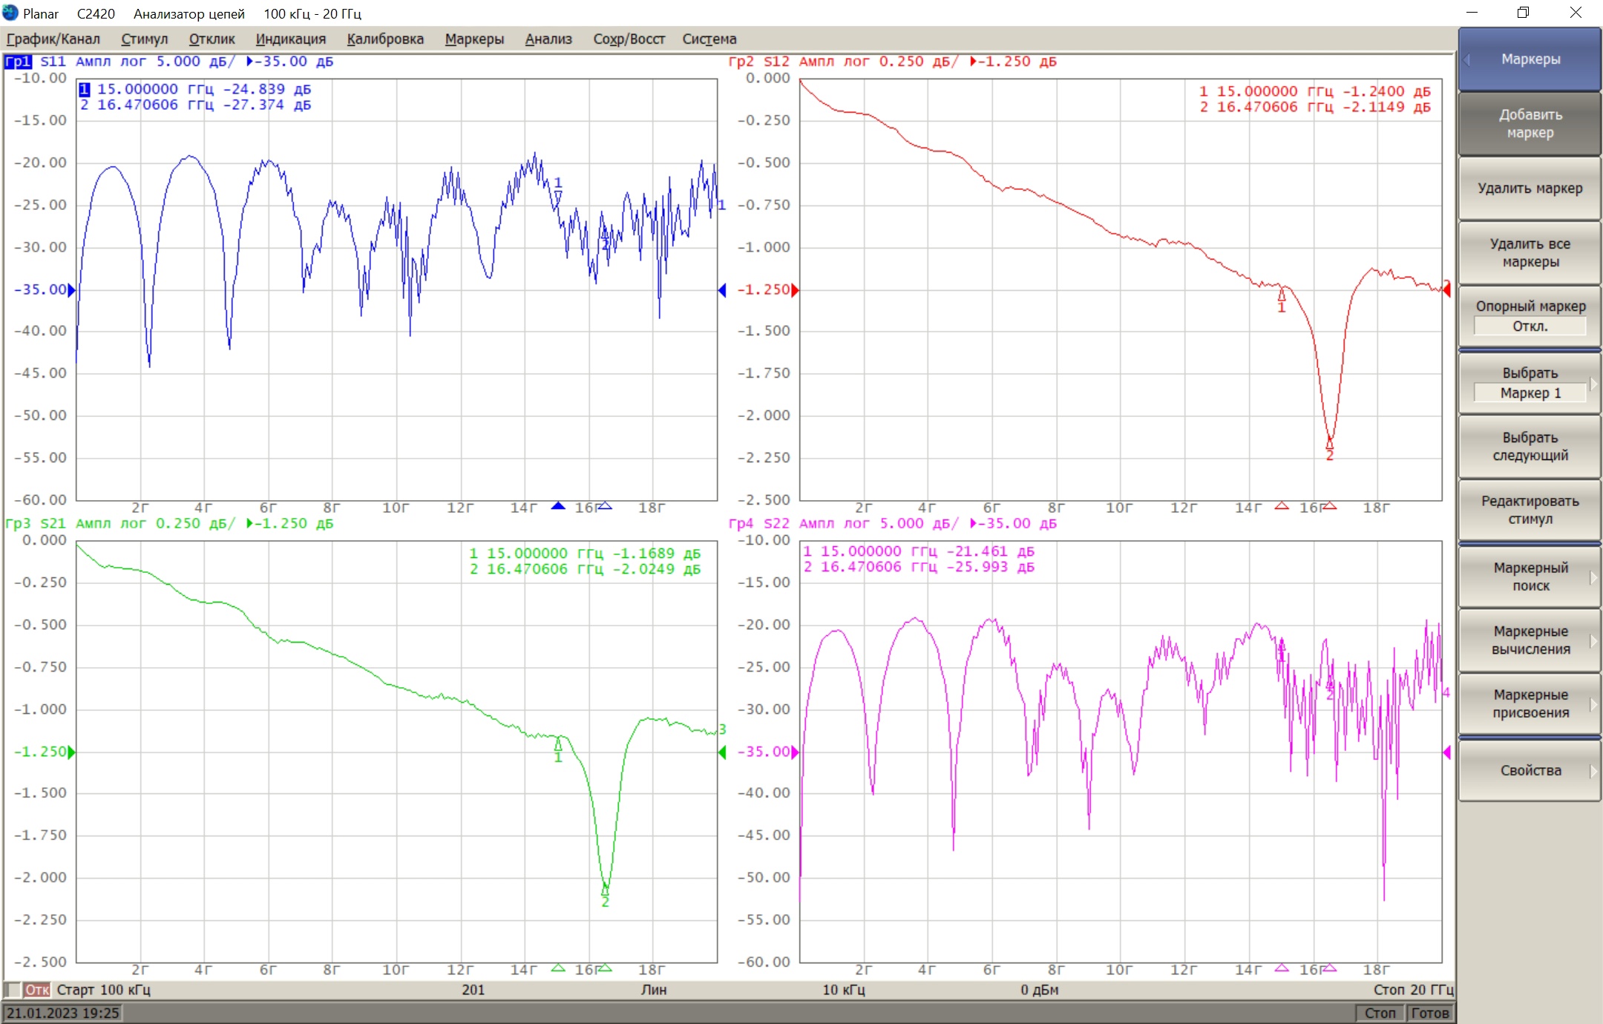Screen dimensions: 1603x1024
Task: Click green marker 1 triangle on S21 axis
Action: pos(558,968)
